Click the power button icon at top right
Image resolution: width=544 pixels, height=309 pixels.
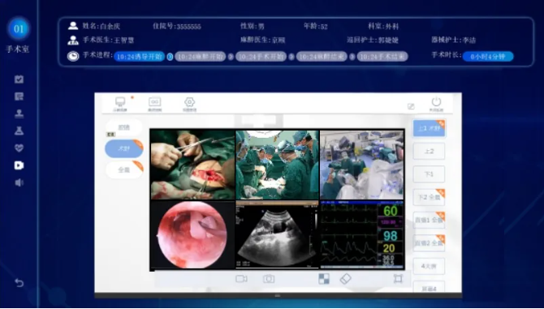(436, 102)
